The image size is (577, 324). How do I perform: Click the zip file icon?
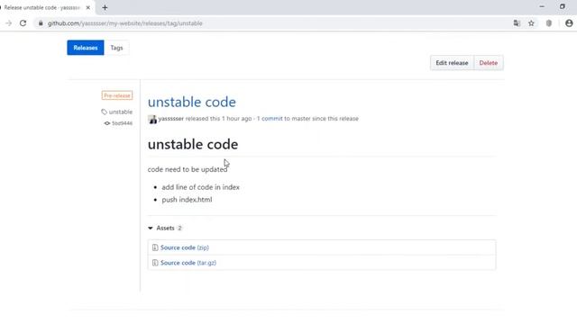click(x=155, y=247)
